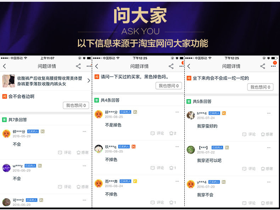Open overflow menu on 碎***分's '不是掉色' answer
This screenshot has height=210, width=280.
[x=177, y=112]
